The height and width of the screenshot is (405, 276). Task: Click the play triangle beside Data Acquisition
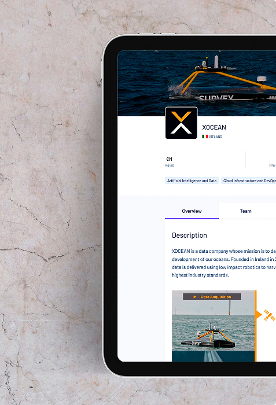(195, 297)
